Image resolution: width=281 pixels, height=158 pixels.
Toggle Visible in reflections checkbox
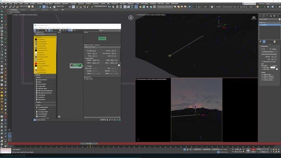pos(262,76)
